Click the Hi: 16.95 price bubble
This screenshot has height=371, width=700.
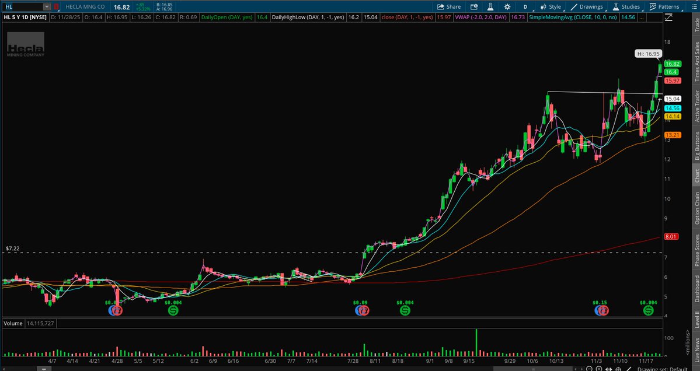tap(648, 54)
